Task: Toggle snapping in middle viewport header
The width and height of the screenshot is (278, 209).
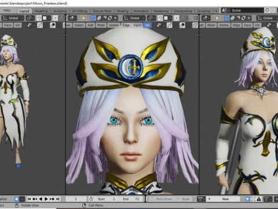Action: click(160, 18)
